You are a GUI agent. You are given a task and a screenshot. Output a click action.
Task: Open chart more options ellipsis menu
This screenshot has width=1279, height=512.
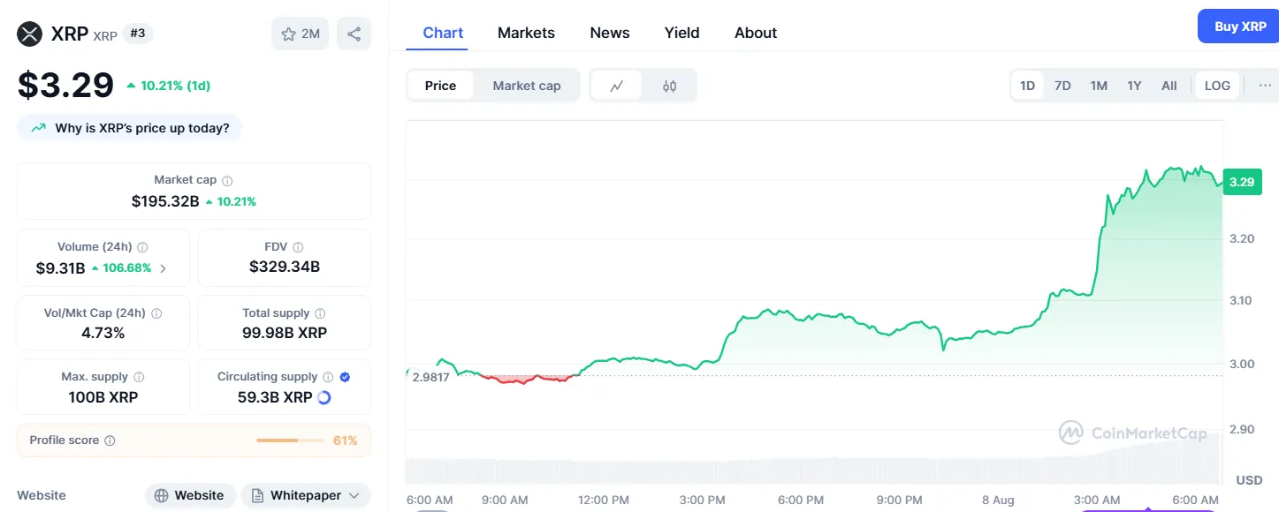[1265, 86]
